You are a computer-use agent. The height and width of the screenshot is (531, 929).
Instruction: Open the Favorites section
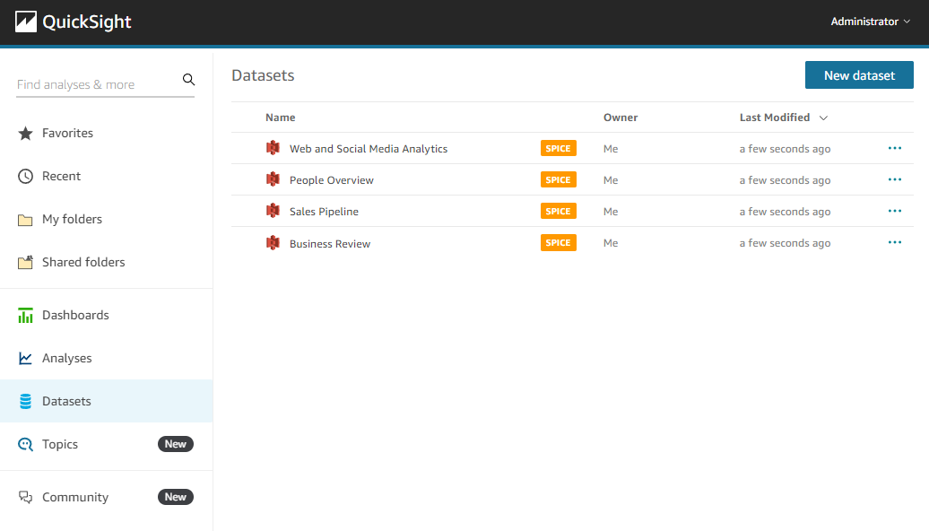click(x=67, y=133)
